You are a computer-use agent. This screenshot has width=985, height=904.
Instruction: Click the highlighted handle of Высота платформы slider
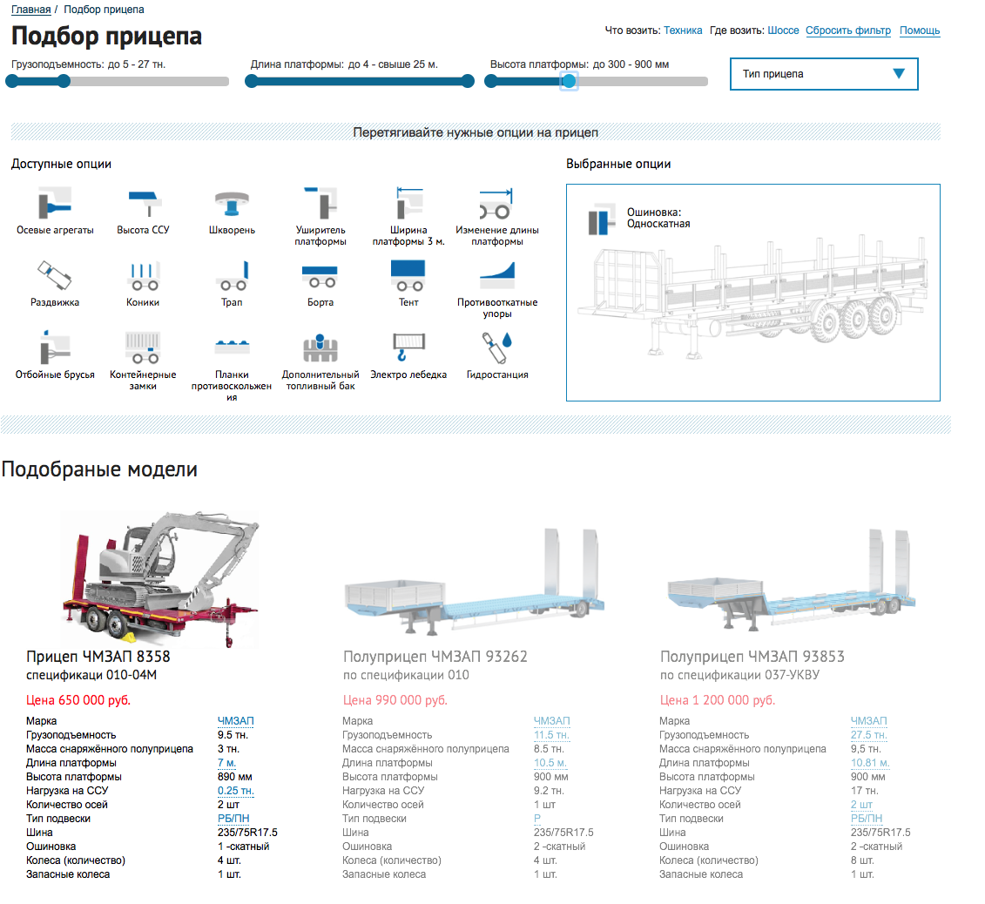pyautogui.click(x=569, y=81)
